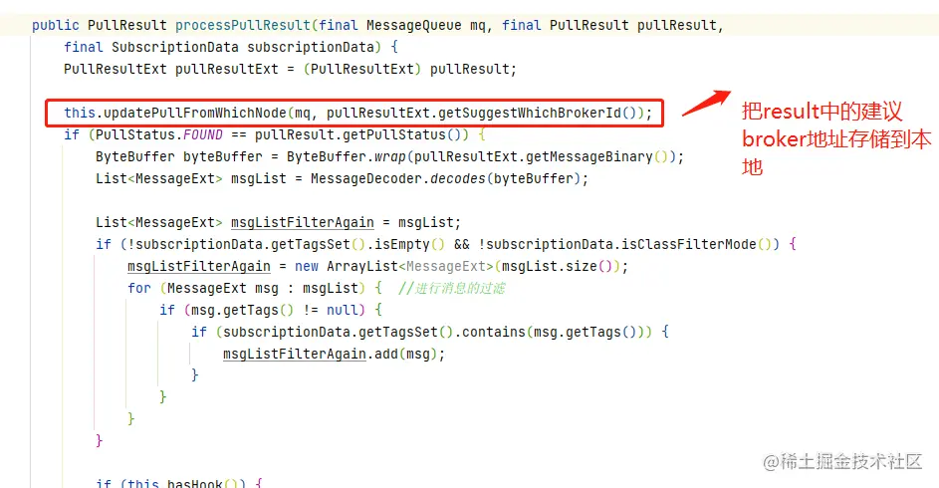
Task: Click SubscriptionData type in the method signature
Action: tap(175, 47)
